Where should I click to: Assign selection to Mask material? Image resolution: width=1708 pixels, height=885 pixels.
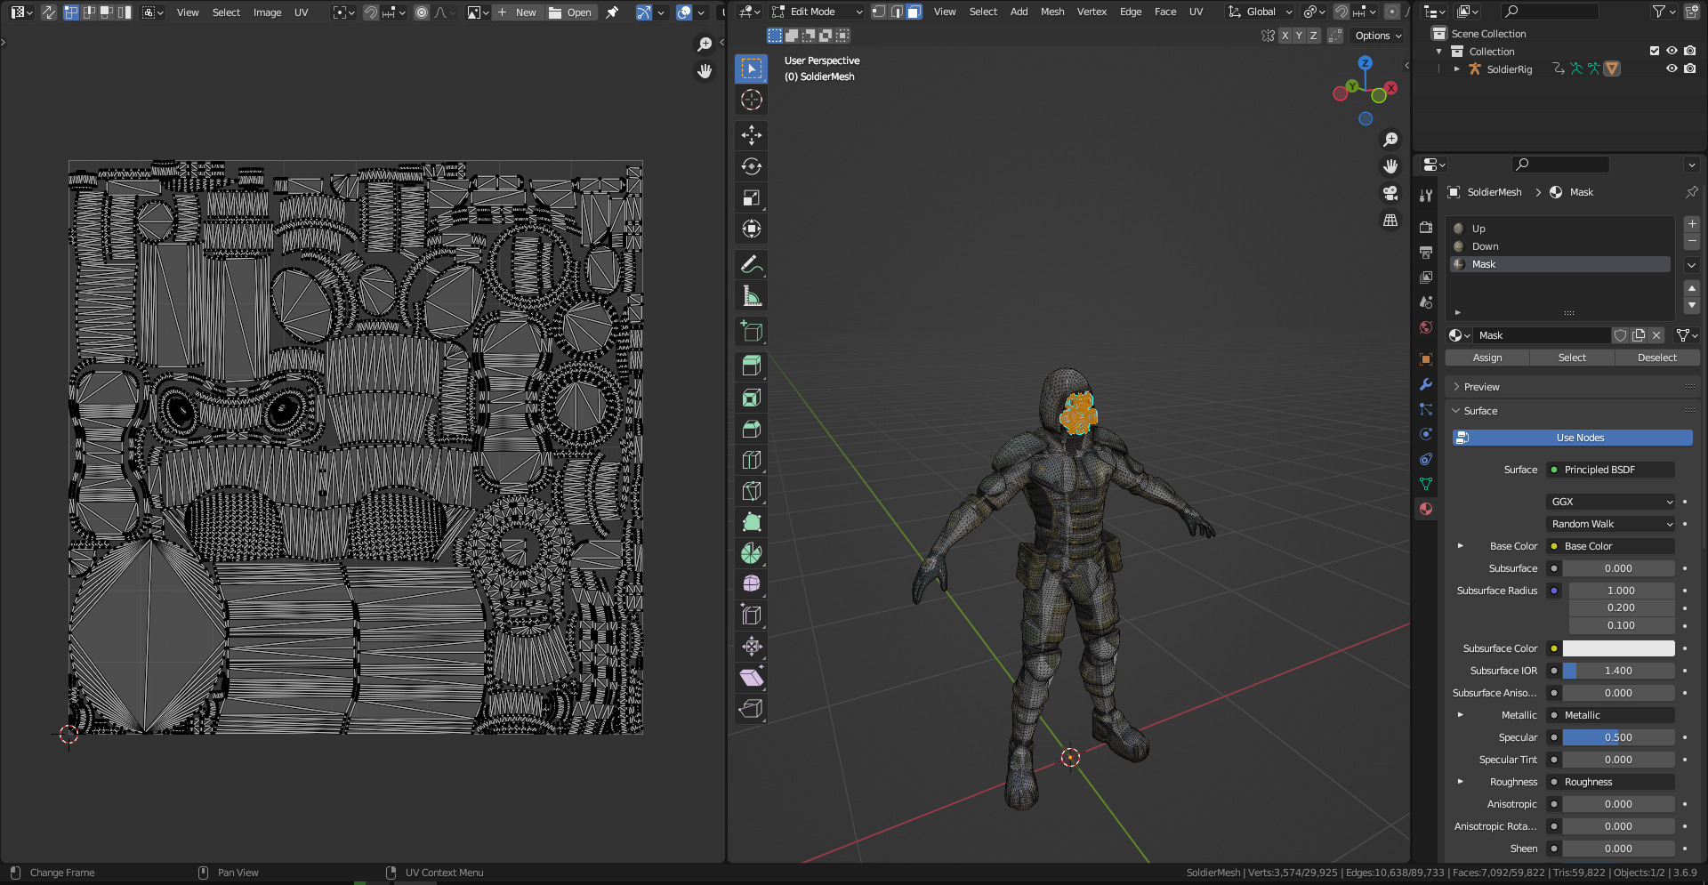click(x=1487, y=358)
